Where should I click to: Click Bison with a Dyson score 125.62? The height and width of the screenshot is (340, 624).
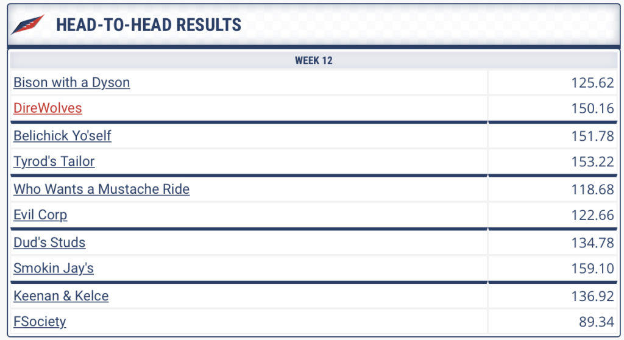click(592, 83)
